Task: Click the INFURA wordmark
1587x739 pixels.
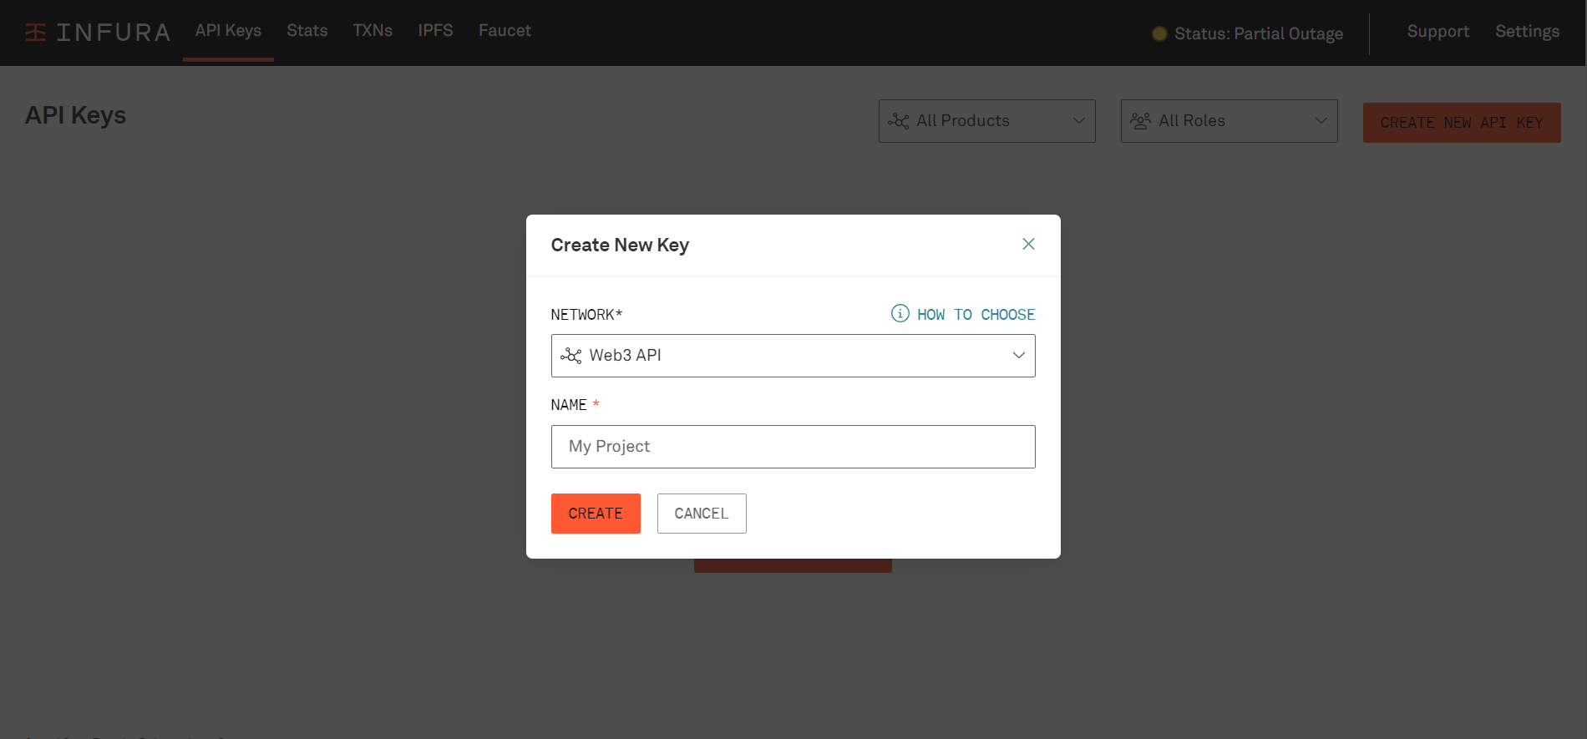Action: point(114,33)
